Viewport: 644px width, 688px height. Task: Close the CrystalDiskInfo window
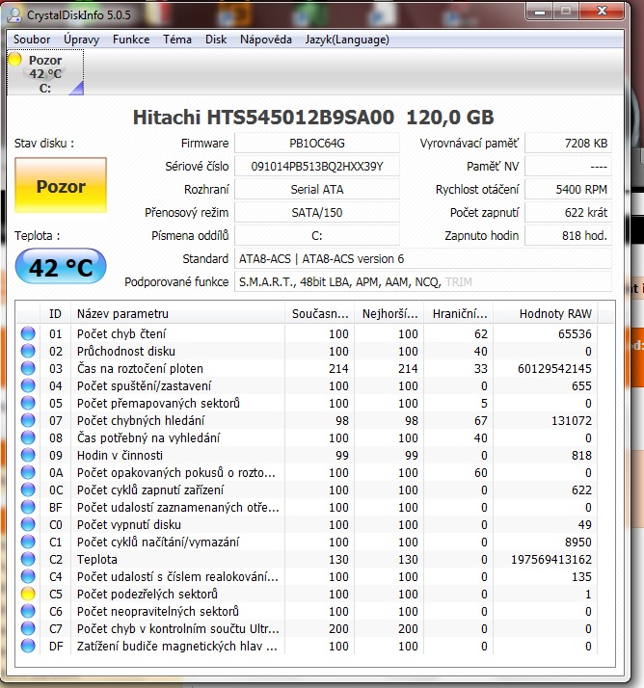tap(602, 11)
